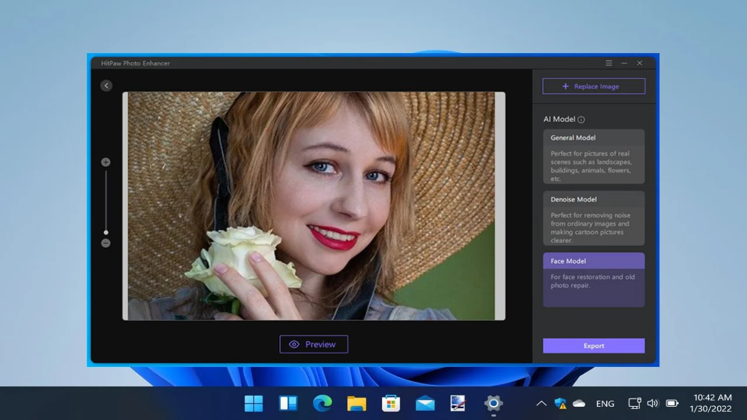
Task: Select the Denoise Model option
Action: (x=594, y=218)
